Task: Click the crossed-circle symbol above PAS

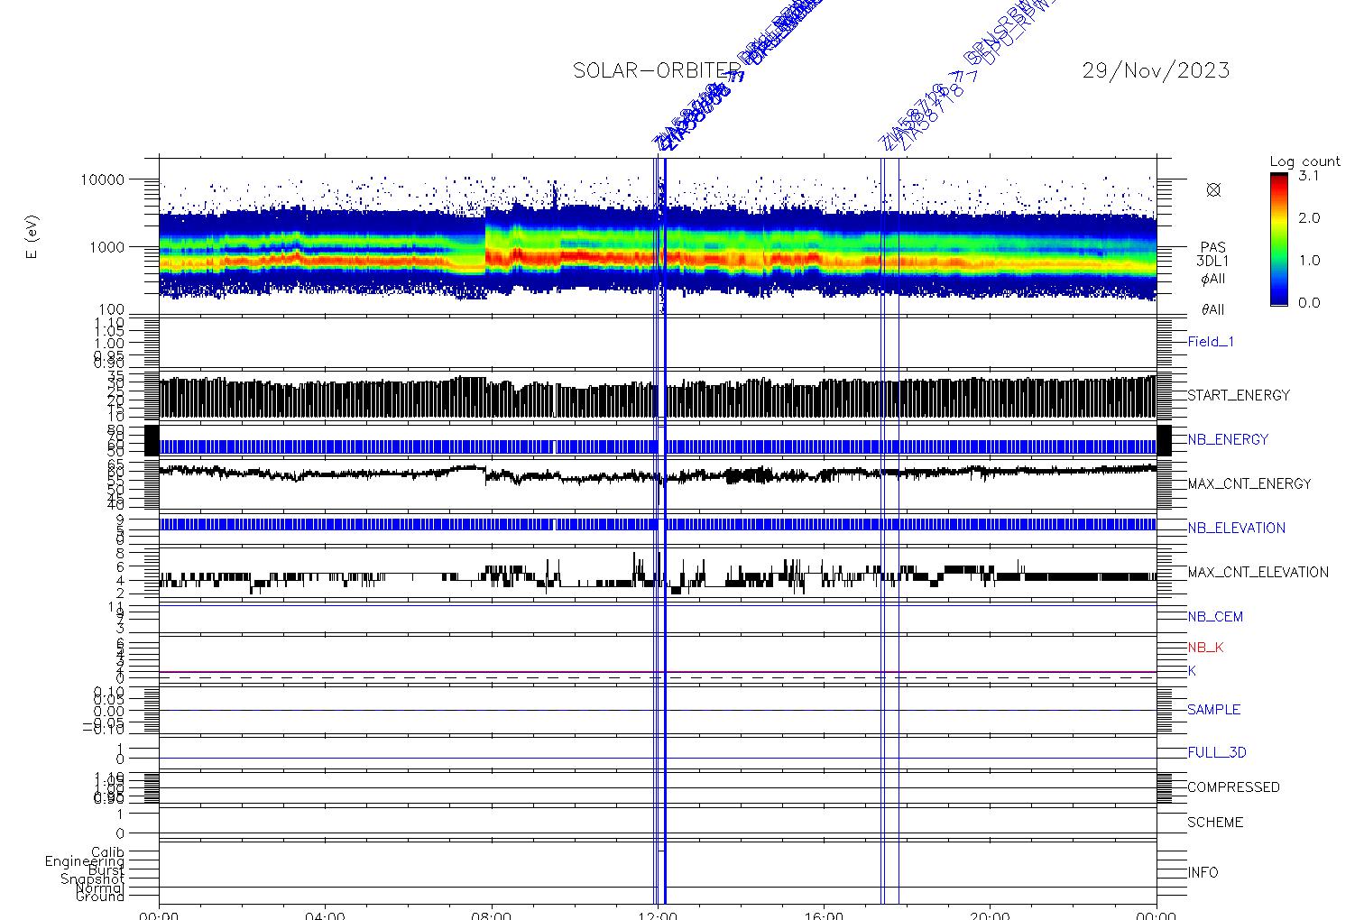Action: click(x=1213, y=189)
